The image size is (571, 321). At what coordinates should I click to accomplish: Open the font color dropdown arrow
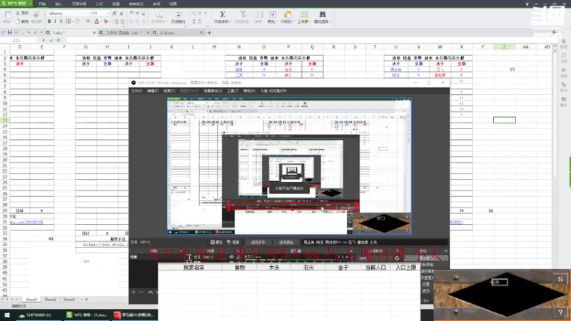coord(101,22)
